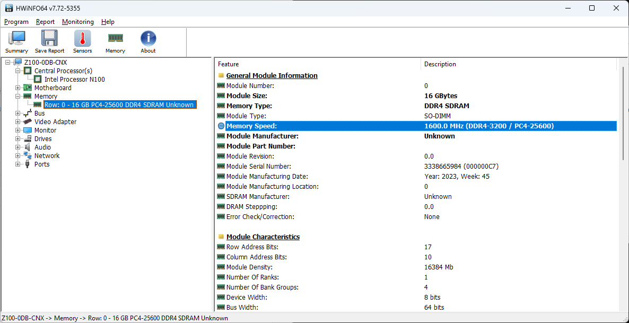Select the Device Width row

click(416, 298)
